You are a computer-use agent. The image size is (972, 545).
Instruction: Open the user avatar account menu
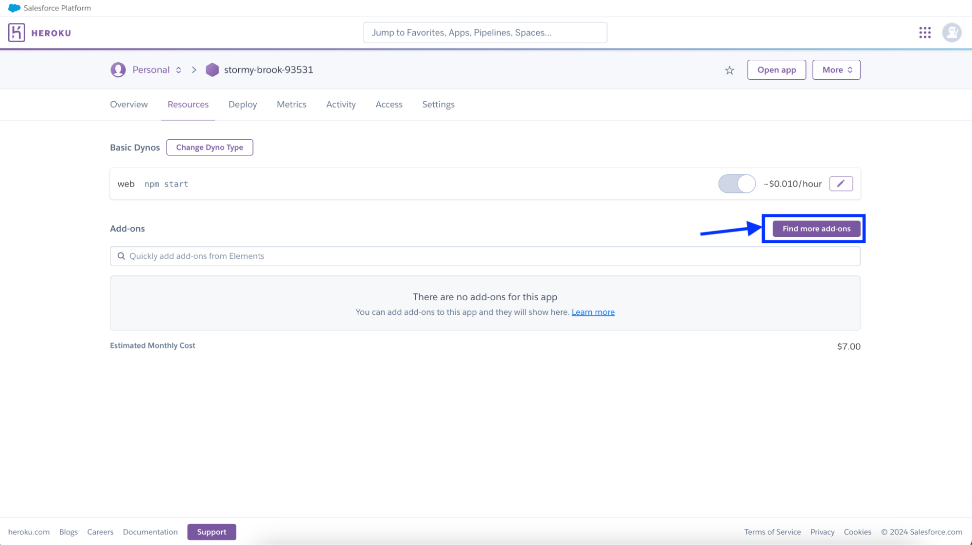point(952,33)
